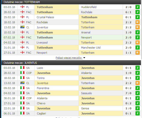The width and height of the screenshot is (142, 118).
Task: Click the green Z icon for Tottenham–Arsenal 1:0
Action: [x=137, y=32]
